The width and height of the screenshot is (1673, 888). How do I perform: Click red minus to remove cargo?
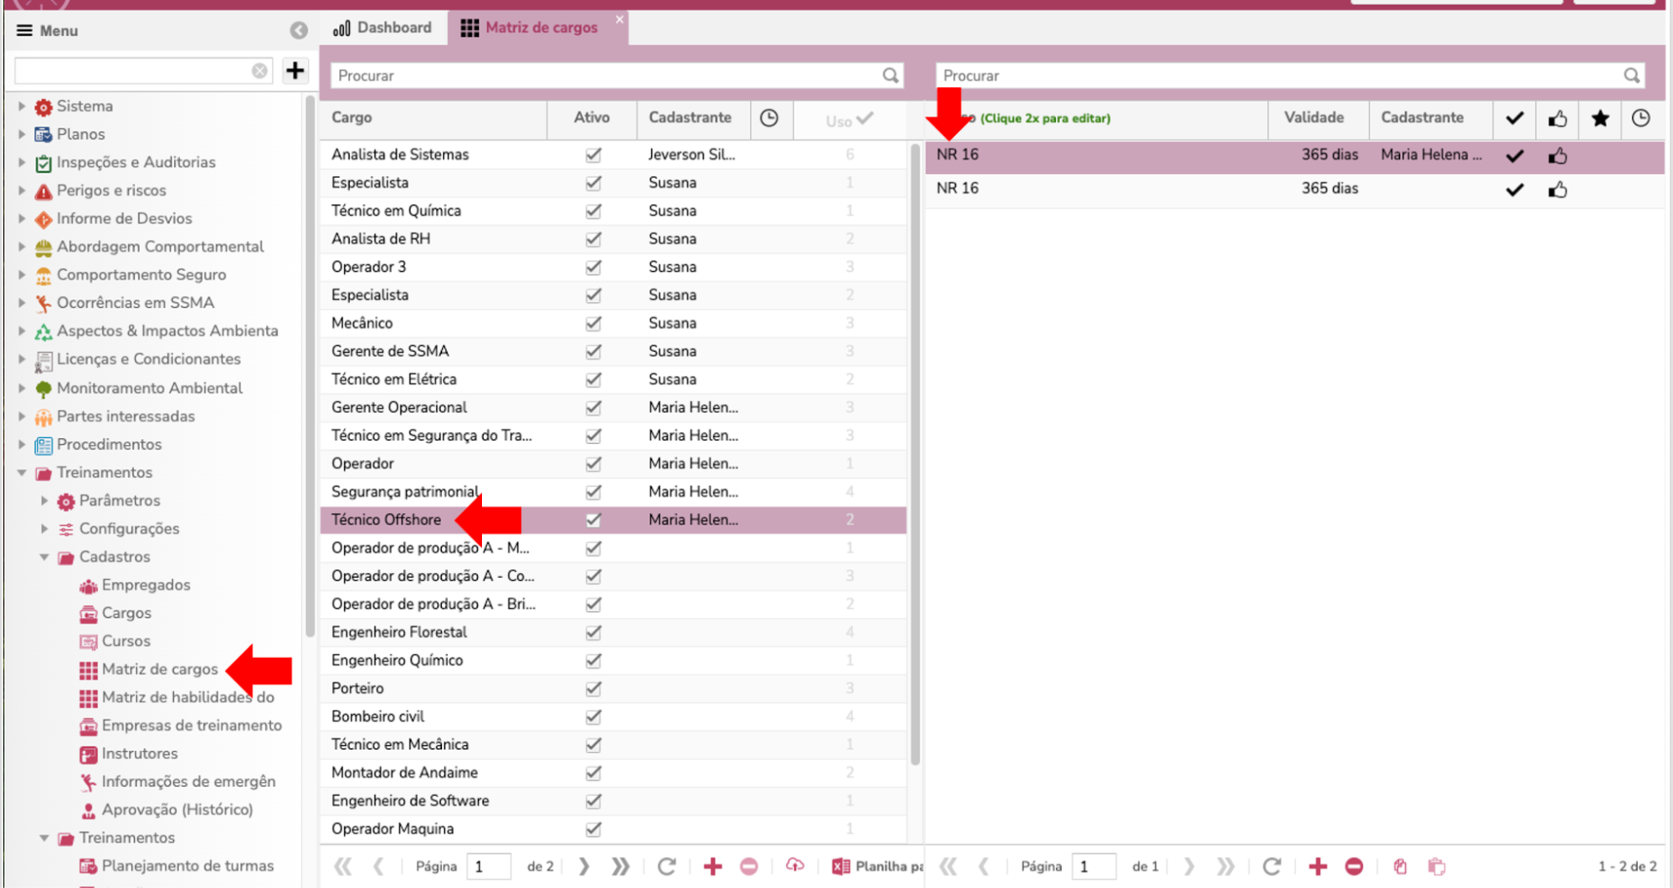pyautogui.click(x=749, y=866)
